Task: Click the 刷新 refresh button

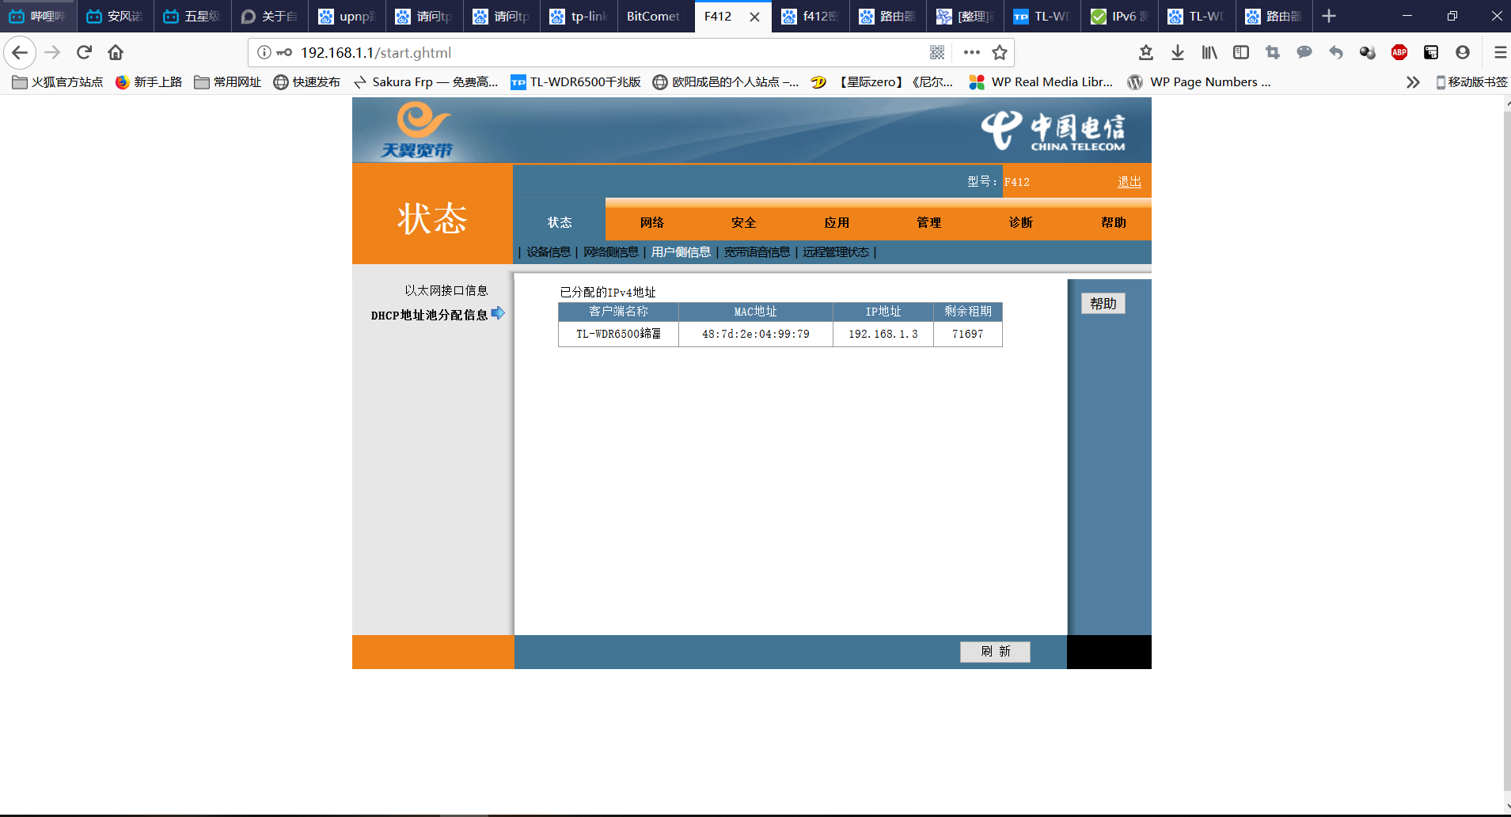Action: coord(995,651)
